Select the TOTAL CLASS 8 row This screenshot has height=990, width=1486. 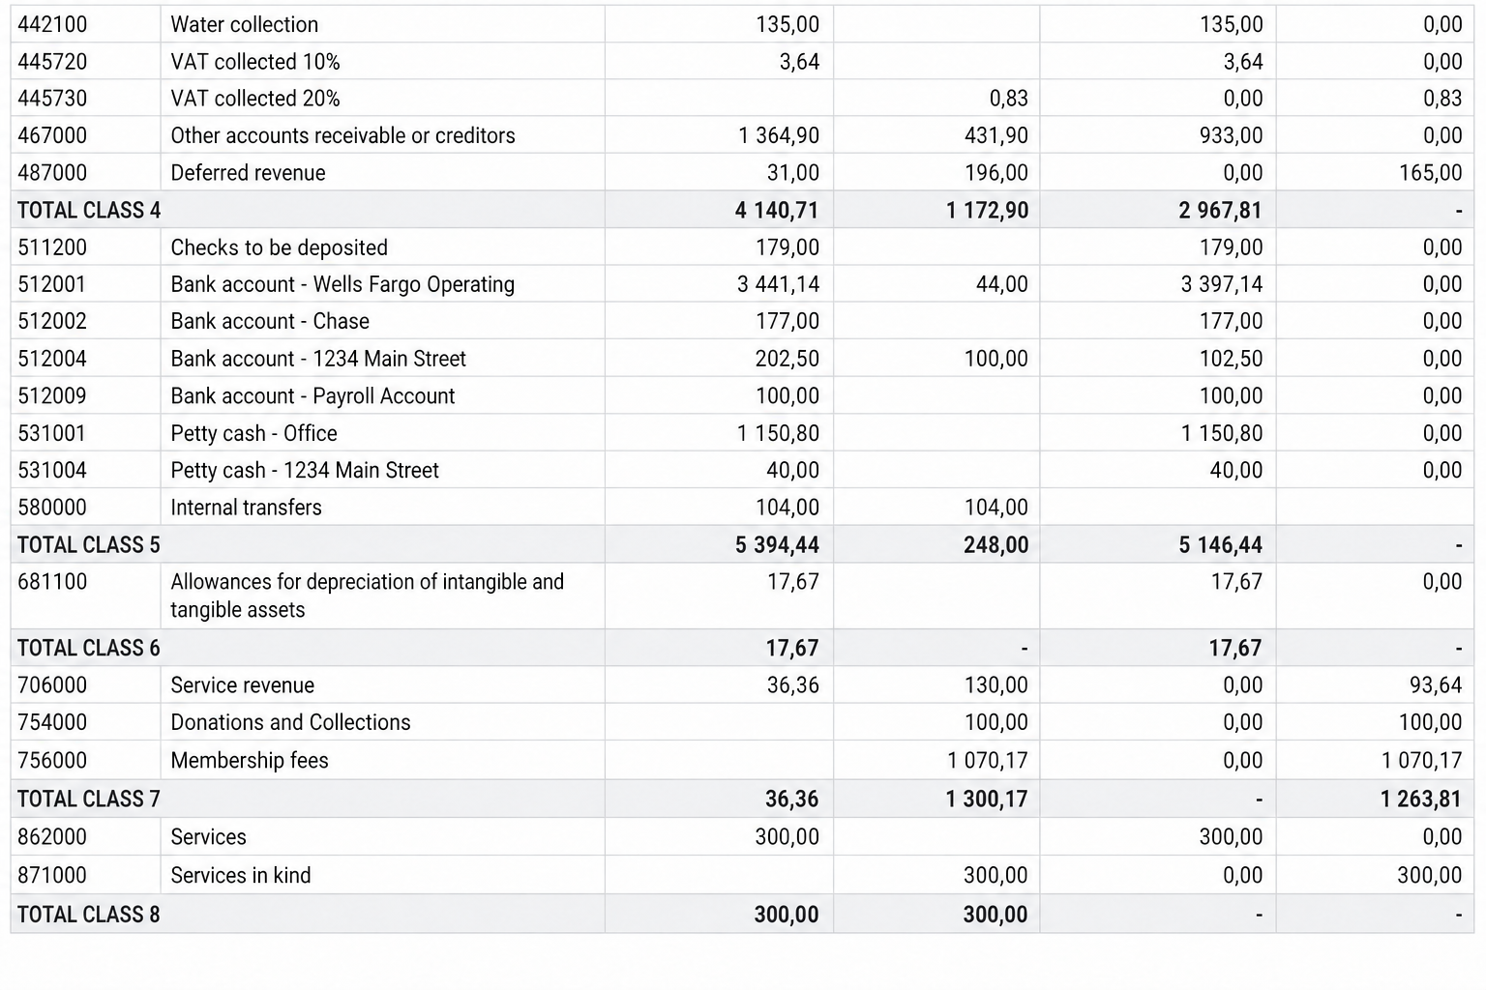point(742,914)
